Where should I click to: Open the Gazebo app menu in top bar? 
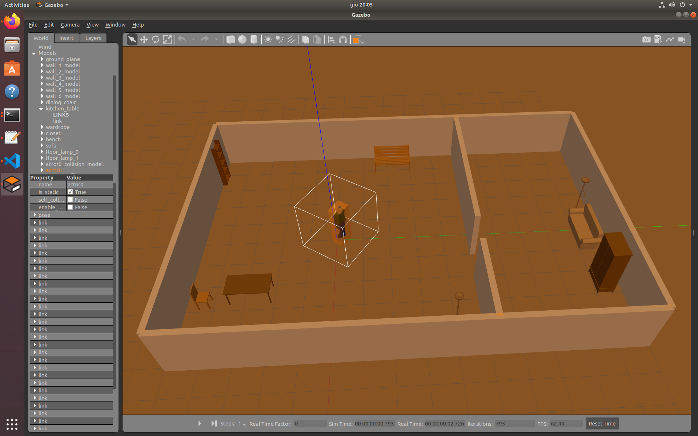point(53,5)
